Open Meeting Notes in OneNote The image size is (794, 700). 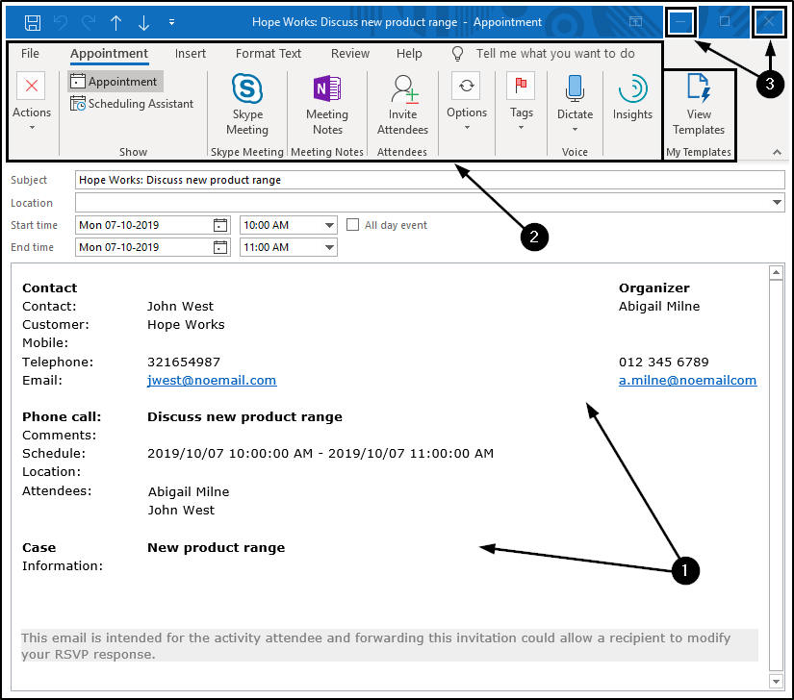click(327, 104)
